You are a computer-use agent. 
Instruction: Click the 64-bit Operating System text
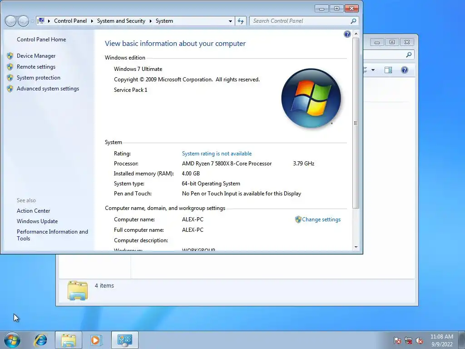point(211,184)
